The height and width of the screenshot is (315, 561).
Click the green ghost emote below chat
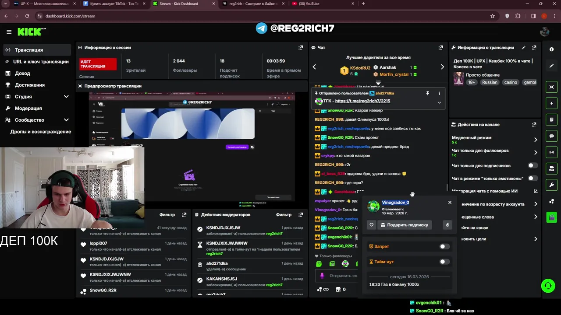pyautogui.click(x=319, y=264)
